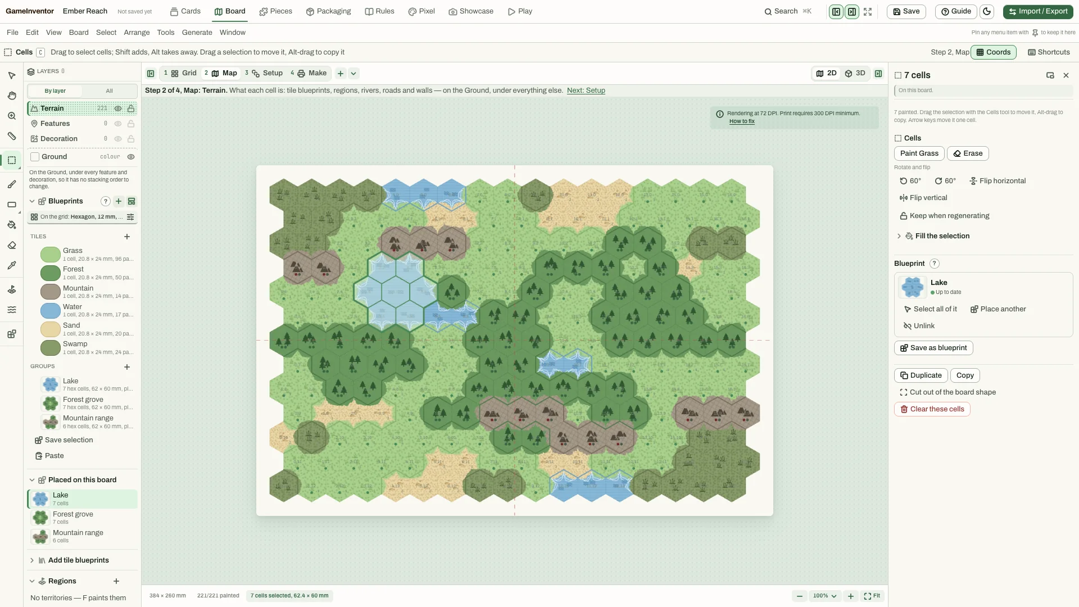The height and width of the screenshot is (607, 1079).
Task: Select the Mountain range placed blueprint
Action: point(82,536)
